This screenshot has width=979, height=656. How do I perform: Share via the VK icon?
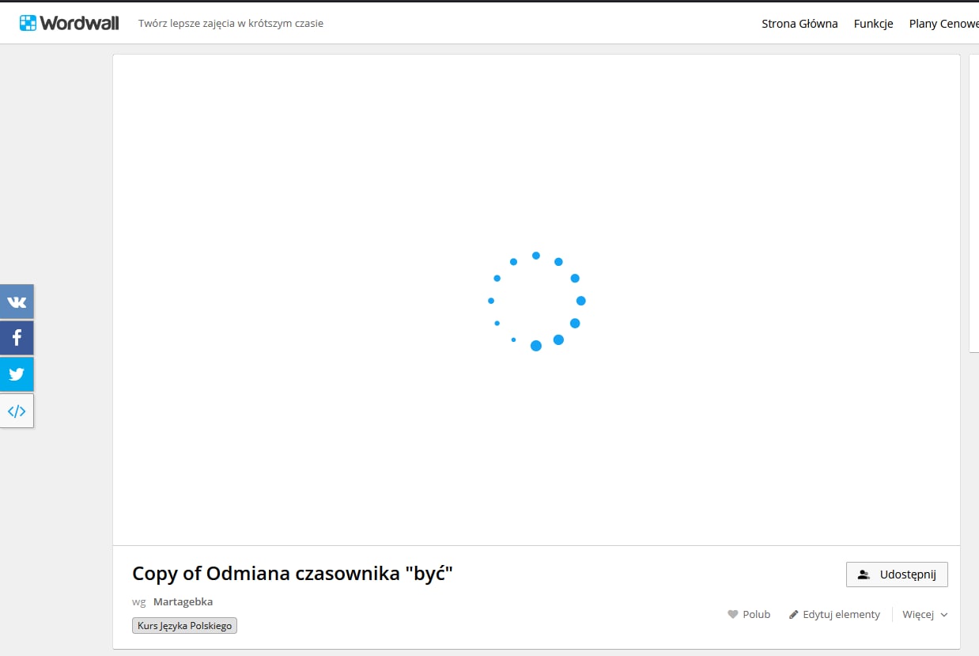pyautogui.click(x=17, y=301)
